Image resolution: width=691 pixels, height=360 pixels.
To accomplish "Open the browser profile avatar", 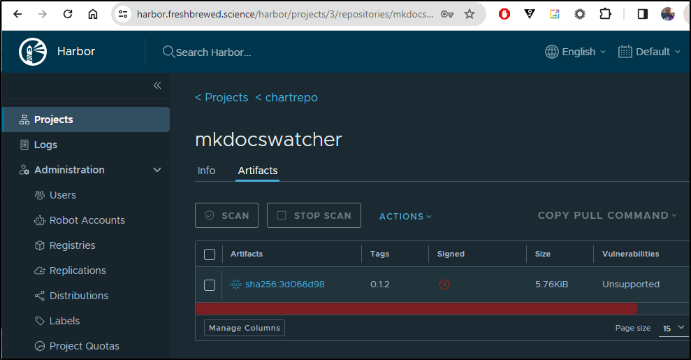I will [x=668, y=14].
